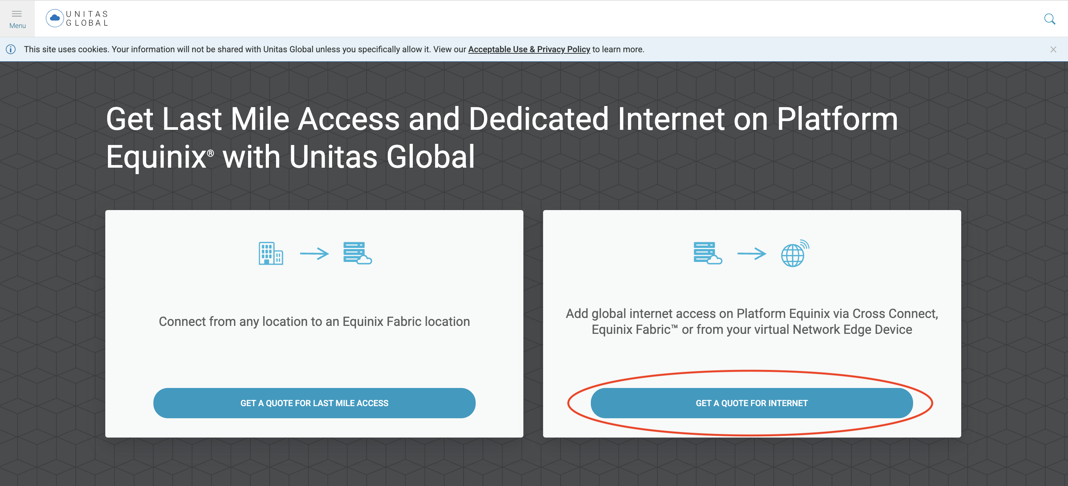Screen dimensions: 1068x486
Task: Click the arrow icon in the Last Mile card
Action: [x=314, y=253]
